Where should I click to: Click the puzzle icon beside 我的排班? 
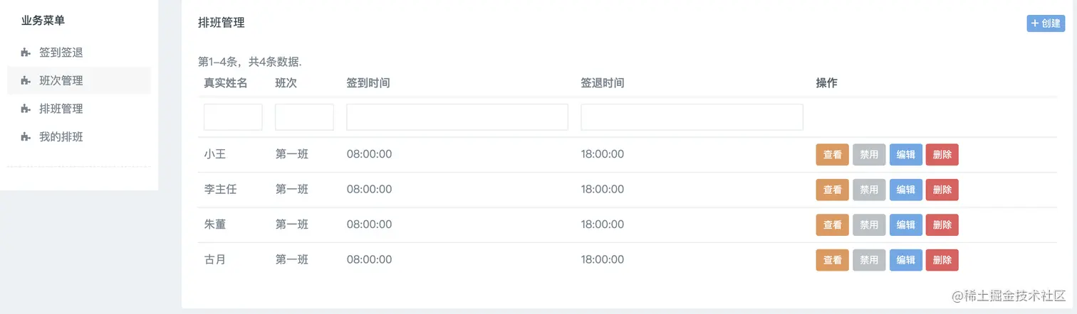pyautogui.click(x=26, y=137)
